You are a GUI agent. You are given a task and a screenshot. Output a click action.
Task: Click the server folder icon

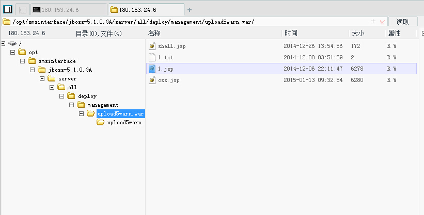(x=51, y=78)
